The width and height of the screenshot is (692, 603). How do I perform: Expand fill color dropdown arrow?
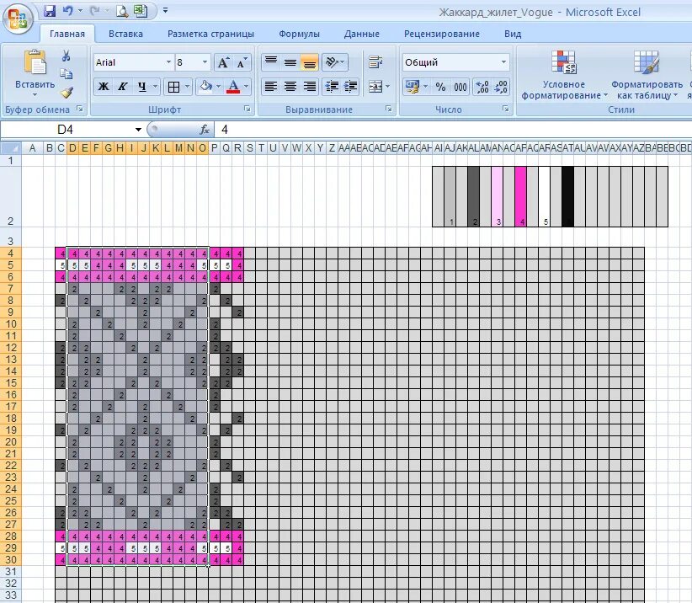(x=218, y=87)
